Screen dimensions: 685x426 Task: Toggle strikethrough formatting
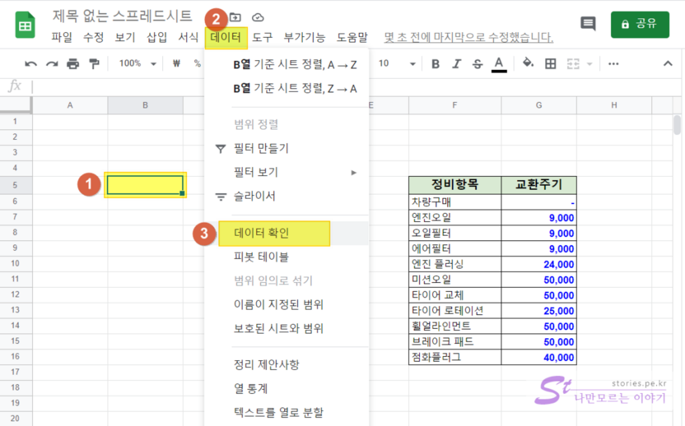477,64
